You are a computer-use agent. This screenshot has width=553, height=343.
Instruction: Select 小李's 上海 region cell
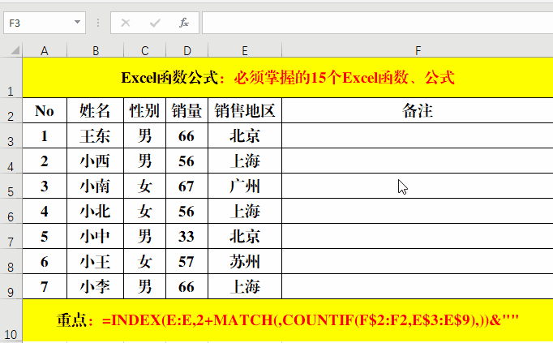[245, 286]
